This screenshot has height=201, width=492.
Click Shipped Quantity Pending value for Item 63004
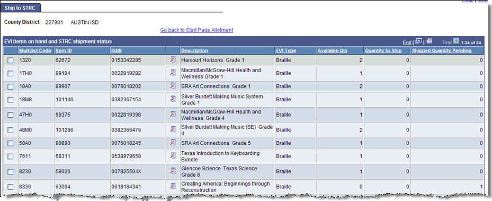(481, 187)
